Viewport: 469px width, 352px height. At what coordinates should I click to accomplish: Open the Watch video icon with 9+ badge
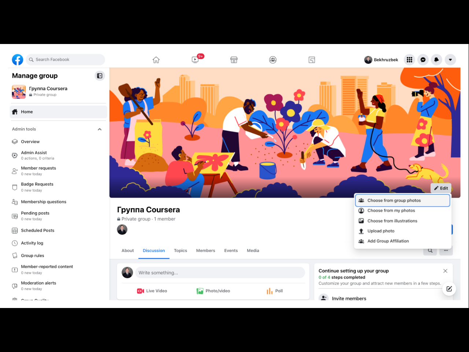(x=196, y=59)
